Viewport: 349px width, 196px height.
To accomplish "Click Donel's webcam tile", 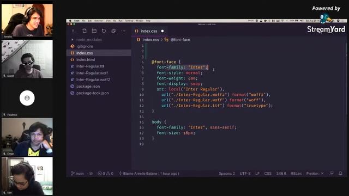I will pyautogui.click(x=27, y=59).
